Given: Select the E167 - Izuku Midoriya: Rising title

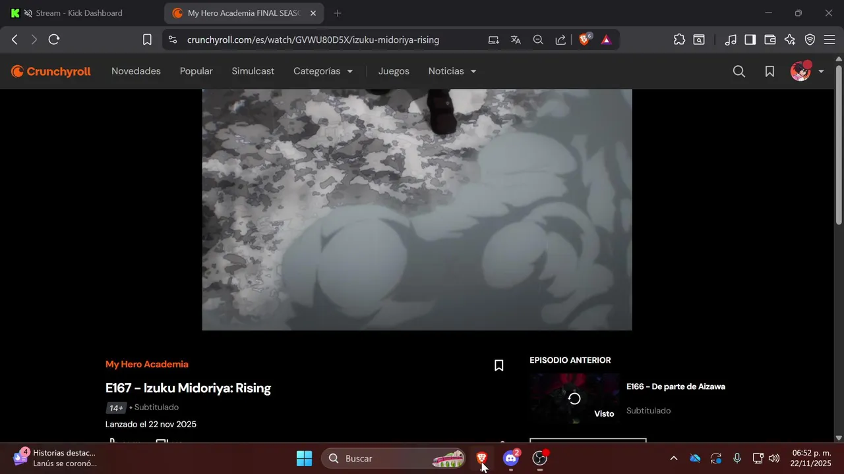Looking at the screenshot, I should point(188,388).
